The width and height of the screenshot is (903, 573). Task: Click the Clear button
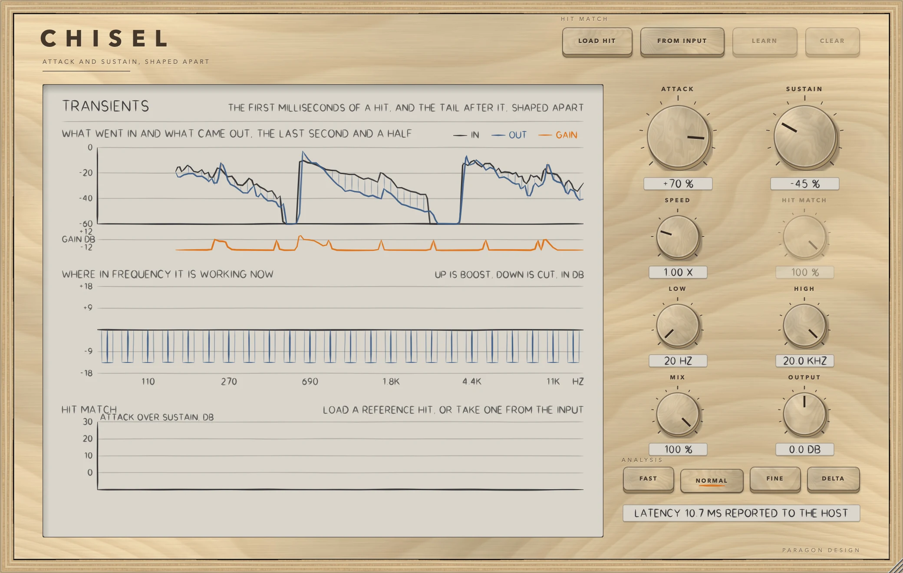tap(832, 41)
